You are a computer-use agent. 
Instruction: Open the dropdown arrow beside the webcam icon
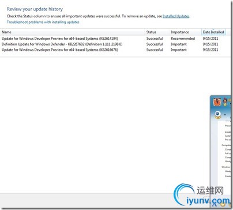tap(225, 115)
